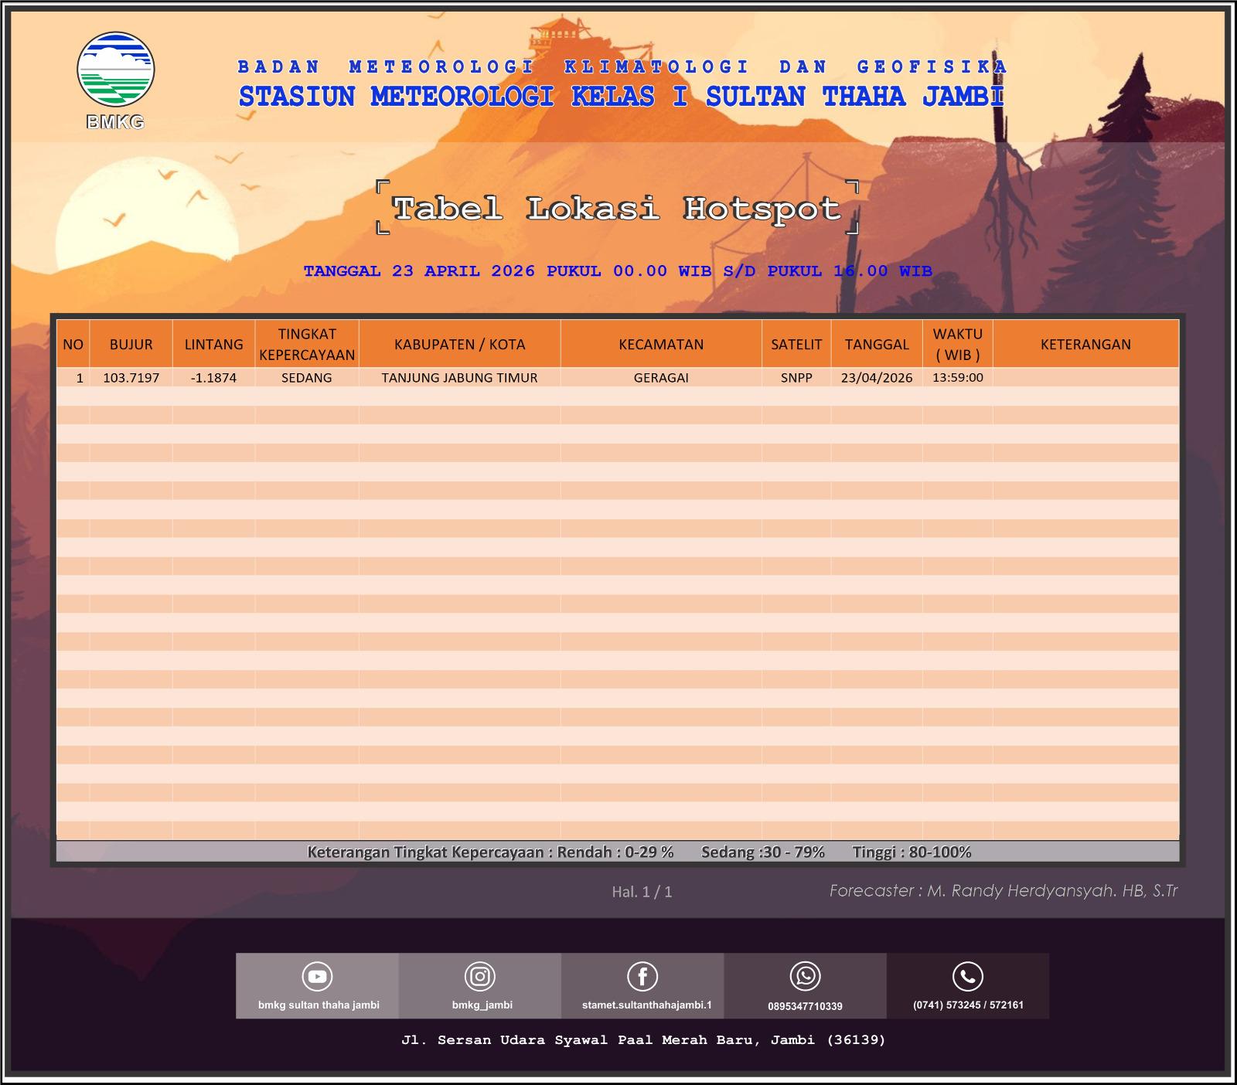Click the 0895347710339 WhatsApp number
1237x1085 pixels.
point(805,1006)
